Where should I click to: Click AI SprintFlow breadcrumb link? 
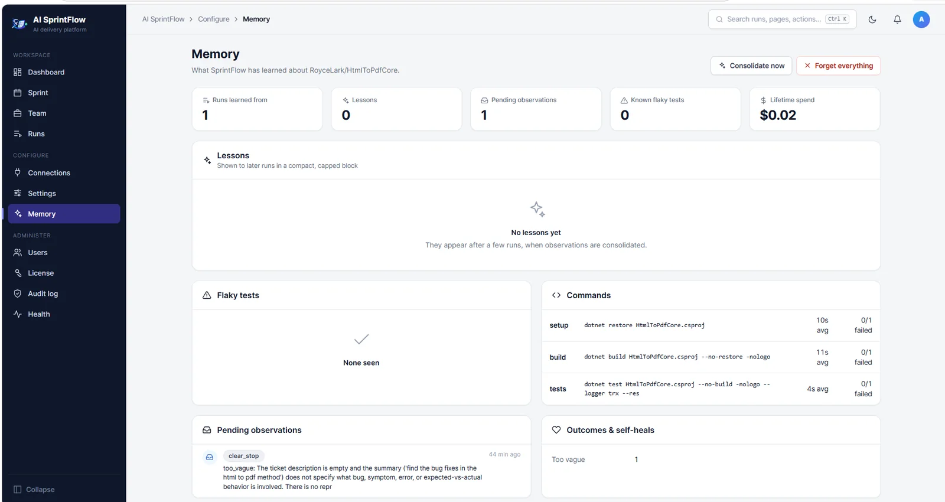pyautogui.click(x=164, y=19)
